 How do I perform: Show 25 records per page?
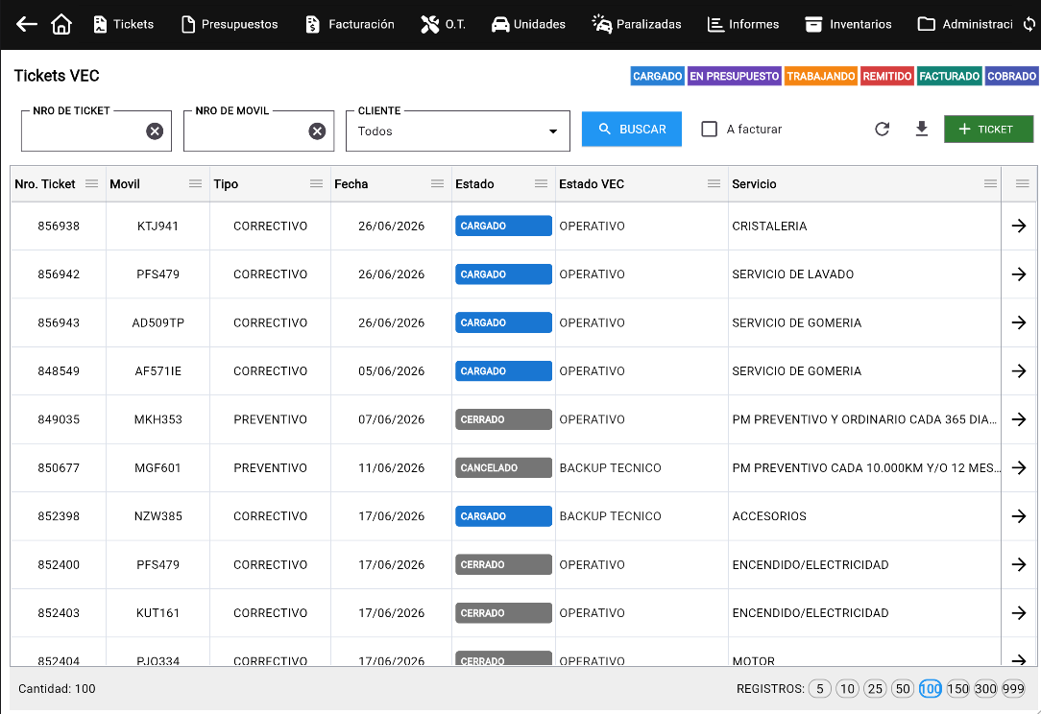[875, 689]
